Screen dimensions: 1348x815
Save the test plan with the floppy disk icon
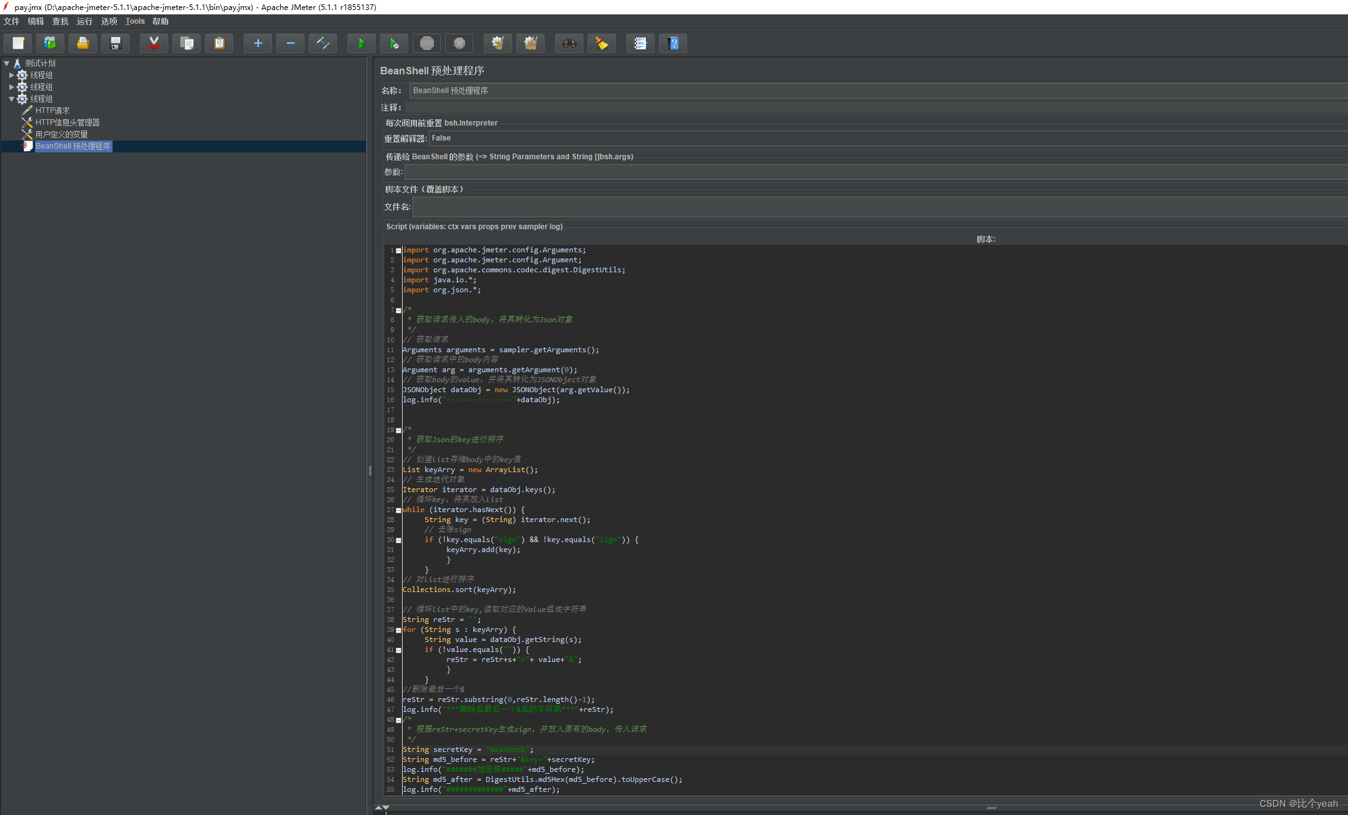pyautogui.click(x=115, y=43)
